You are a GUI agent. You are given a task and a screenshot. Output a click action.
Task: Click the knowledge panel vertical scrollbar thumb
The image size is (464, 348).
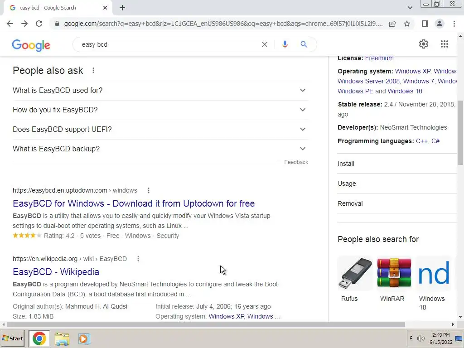click(x=460, y=133)
